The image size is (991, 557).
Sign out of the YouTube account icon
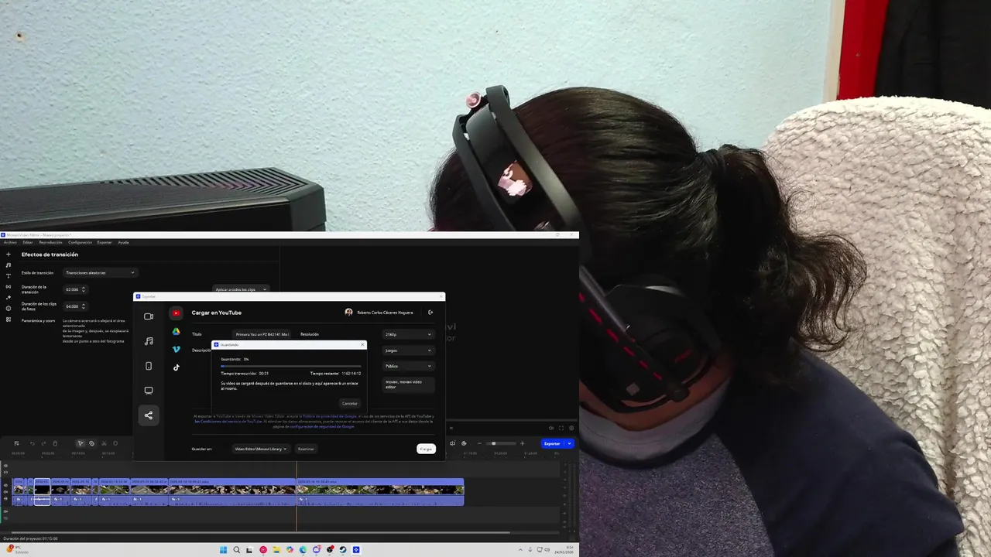click(430, 313)
